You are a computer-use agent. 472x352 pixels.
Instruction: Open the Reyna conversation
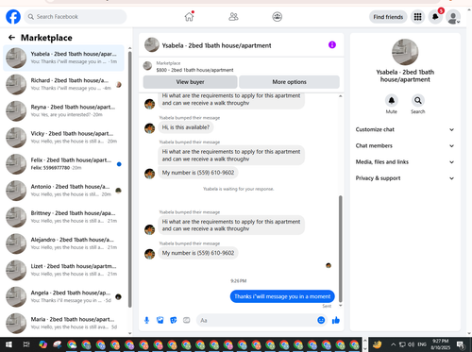63,110
